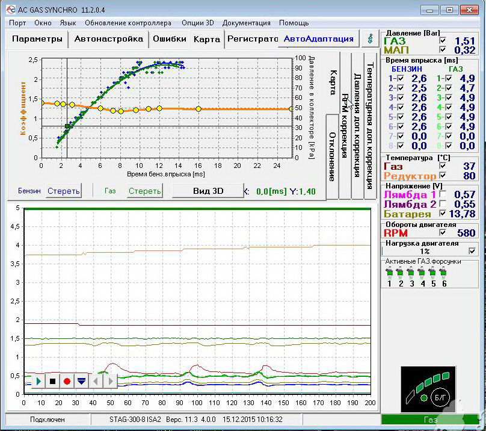Click Стереть next to Газ
This screenshot has width=486, height=431.
[x=145, y=191]
